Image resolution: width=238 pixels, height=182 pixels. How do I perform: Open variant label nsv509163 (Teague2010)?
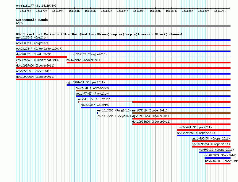click(x=89, y=54)
